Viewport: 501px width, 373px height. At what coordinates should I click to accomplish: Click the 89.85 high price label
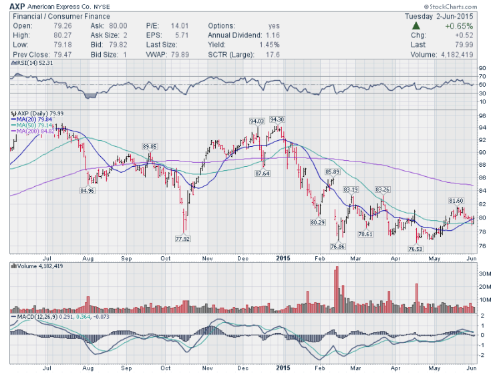[x=150, y=146]
